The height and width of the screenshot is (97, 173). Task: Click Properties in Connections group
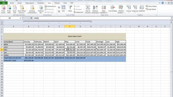(x=49, y=9)
